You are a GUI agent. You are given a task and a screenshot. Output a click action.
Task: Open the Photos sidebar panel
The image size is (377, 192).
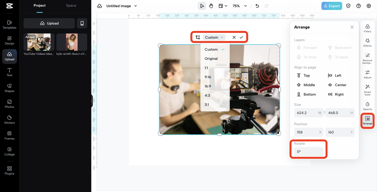pos(9,104)
